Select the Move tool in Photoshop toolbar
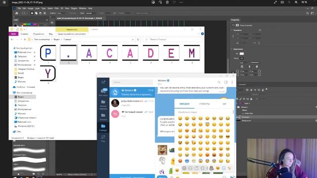This screenshot has width=317, height=178. click(52, 23)
